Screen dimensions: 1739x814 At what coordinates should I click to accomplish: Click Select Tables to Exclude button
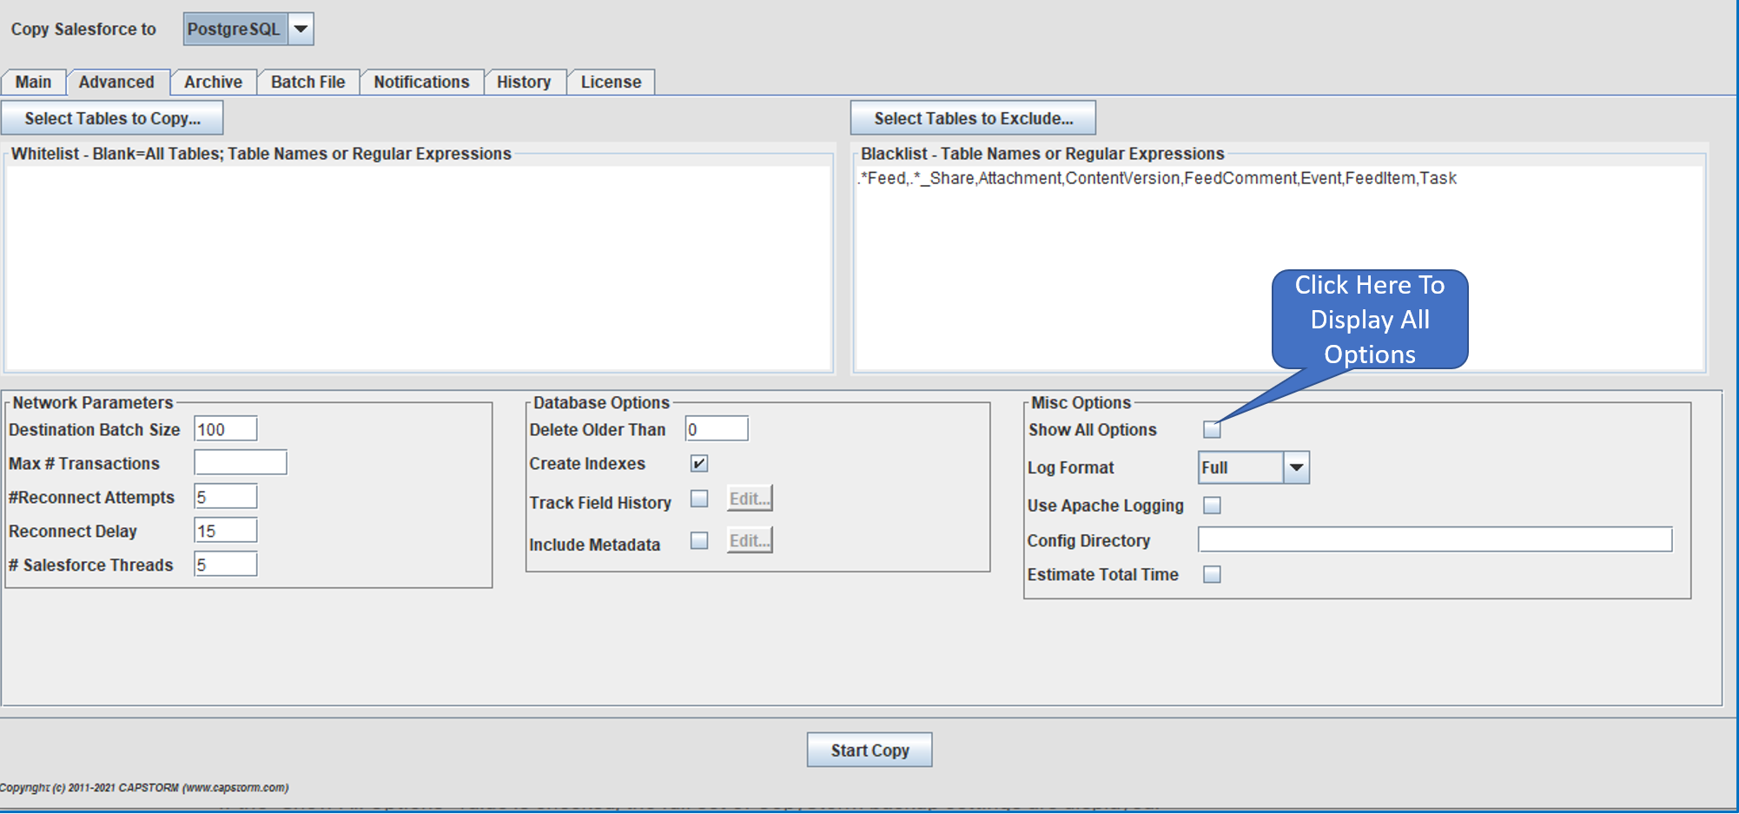973,118
